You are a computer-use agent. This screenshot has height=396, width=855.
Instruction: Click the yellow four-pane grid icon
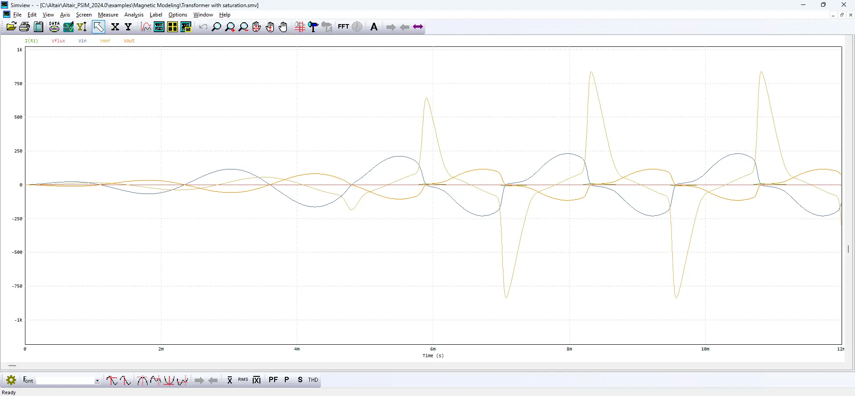tap(173, 27)
